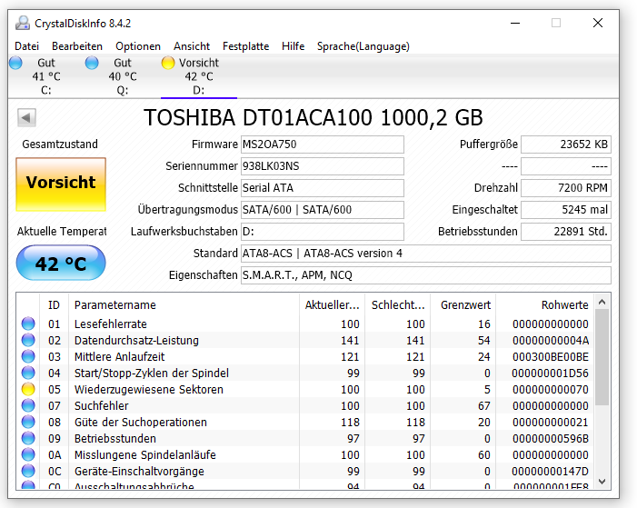The image size is (637, 508).
Task: Open the Sprache(Language) menu
Action: tap(363, 46)
